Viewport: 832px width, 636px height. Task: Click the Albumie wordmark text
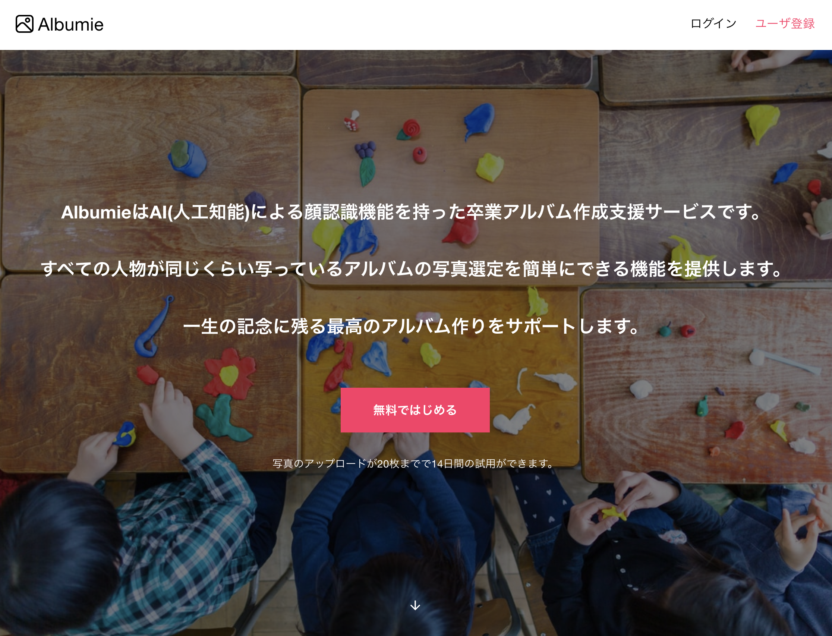(x=70, y=25)
